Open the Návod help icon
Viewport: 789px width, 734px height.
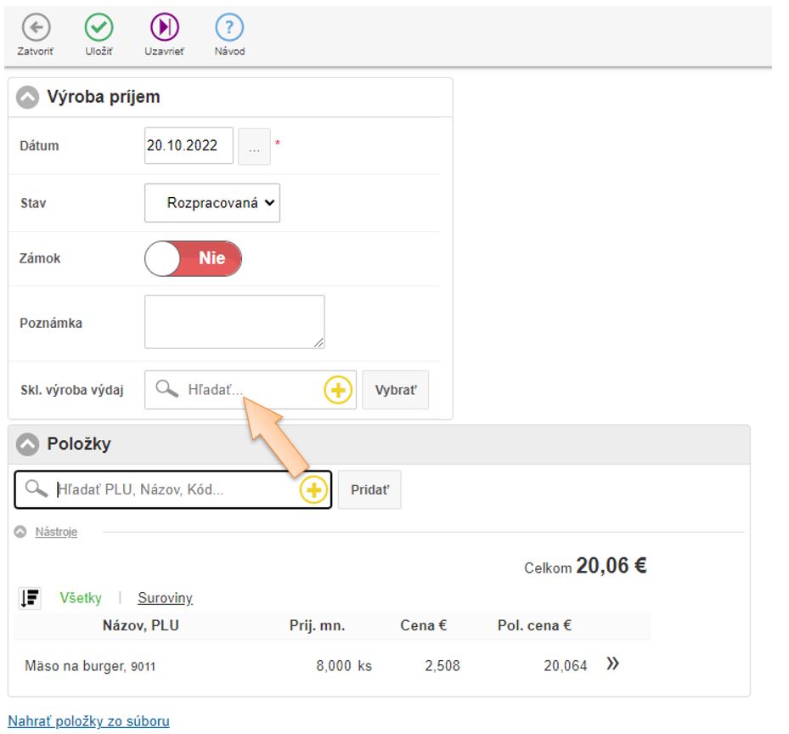pos(229,28)
